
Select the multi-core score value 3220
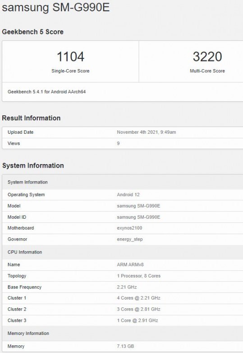coord(207,56)
